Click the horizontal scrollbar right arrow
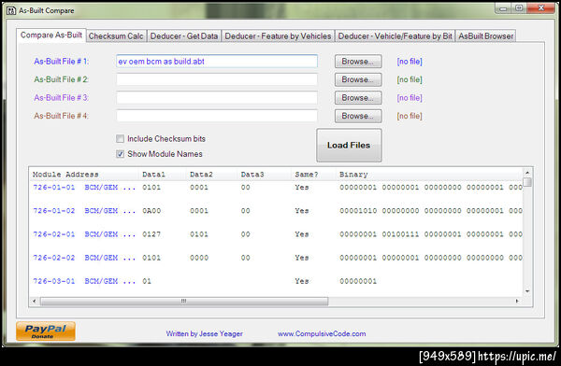The image size is (561, 366). tap(517, 301)
